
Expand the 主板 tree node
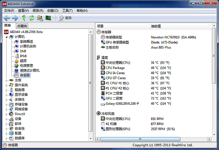tap(6, 80)
